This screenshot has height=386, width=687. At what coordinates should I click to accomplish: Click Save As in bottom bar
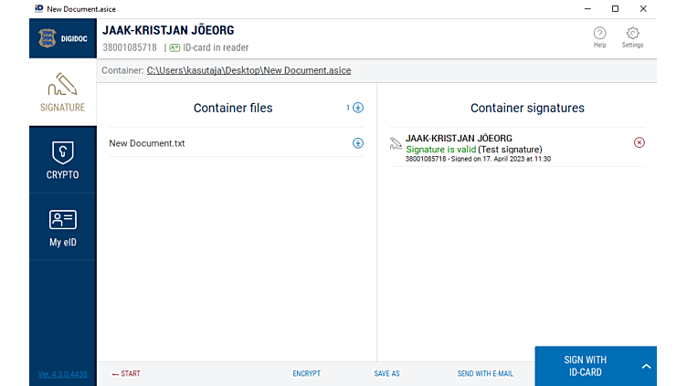tap(386, 374)
